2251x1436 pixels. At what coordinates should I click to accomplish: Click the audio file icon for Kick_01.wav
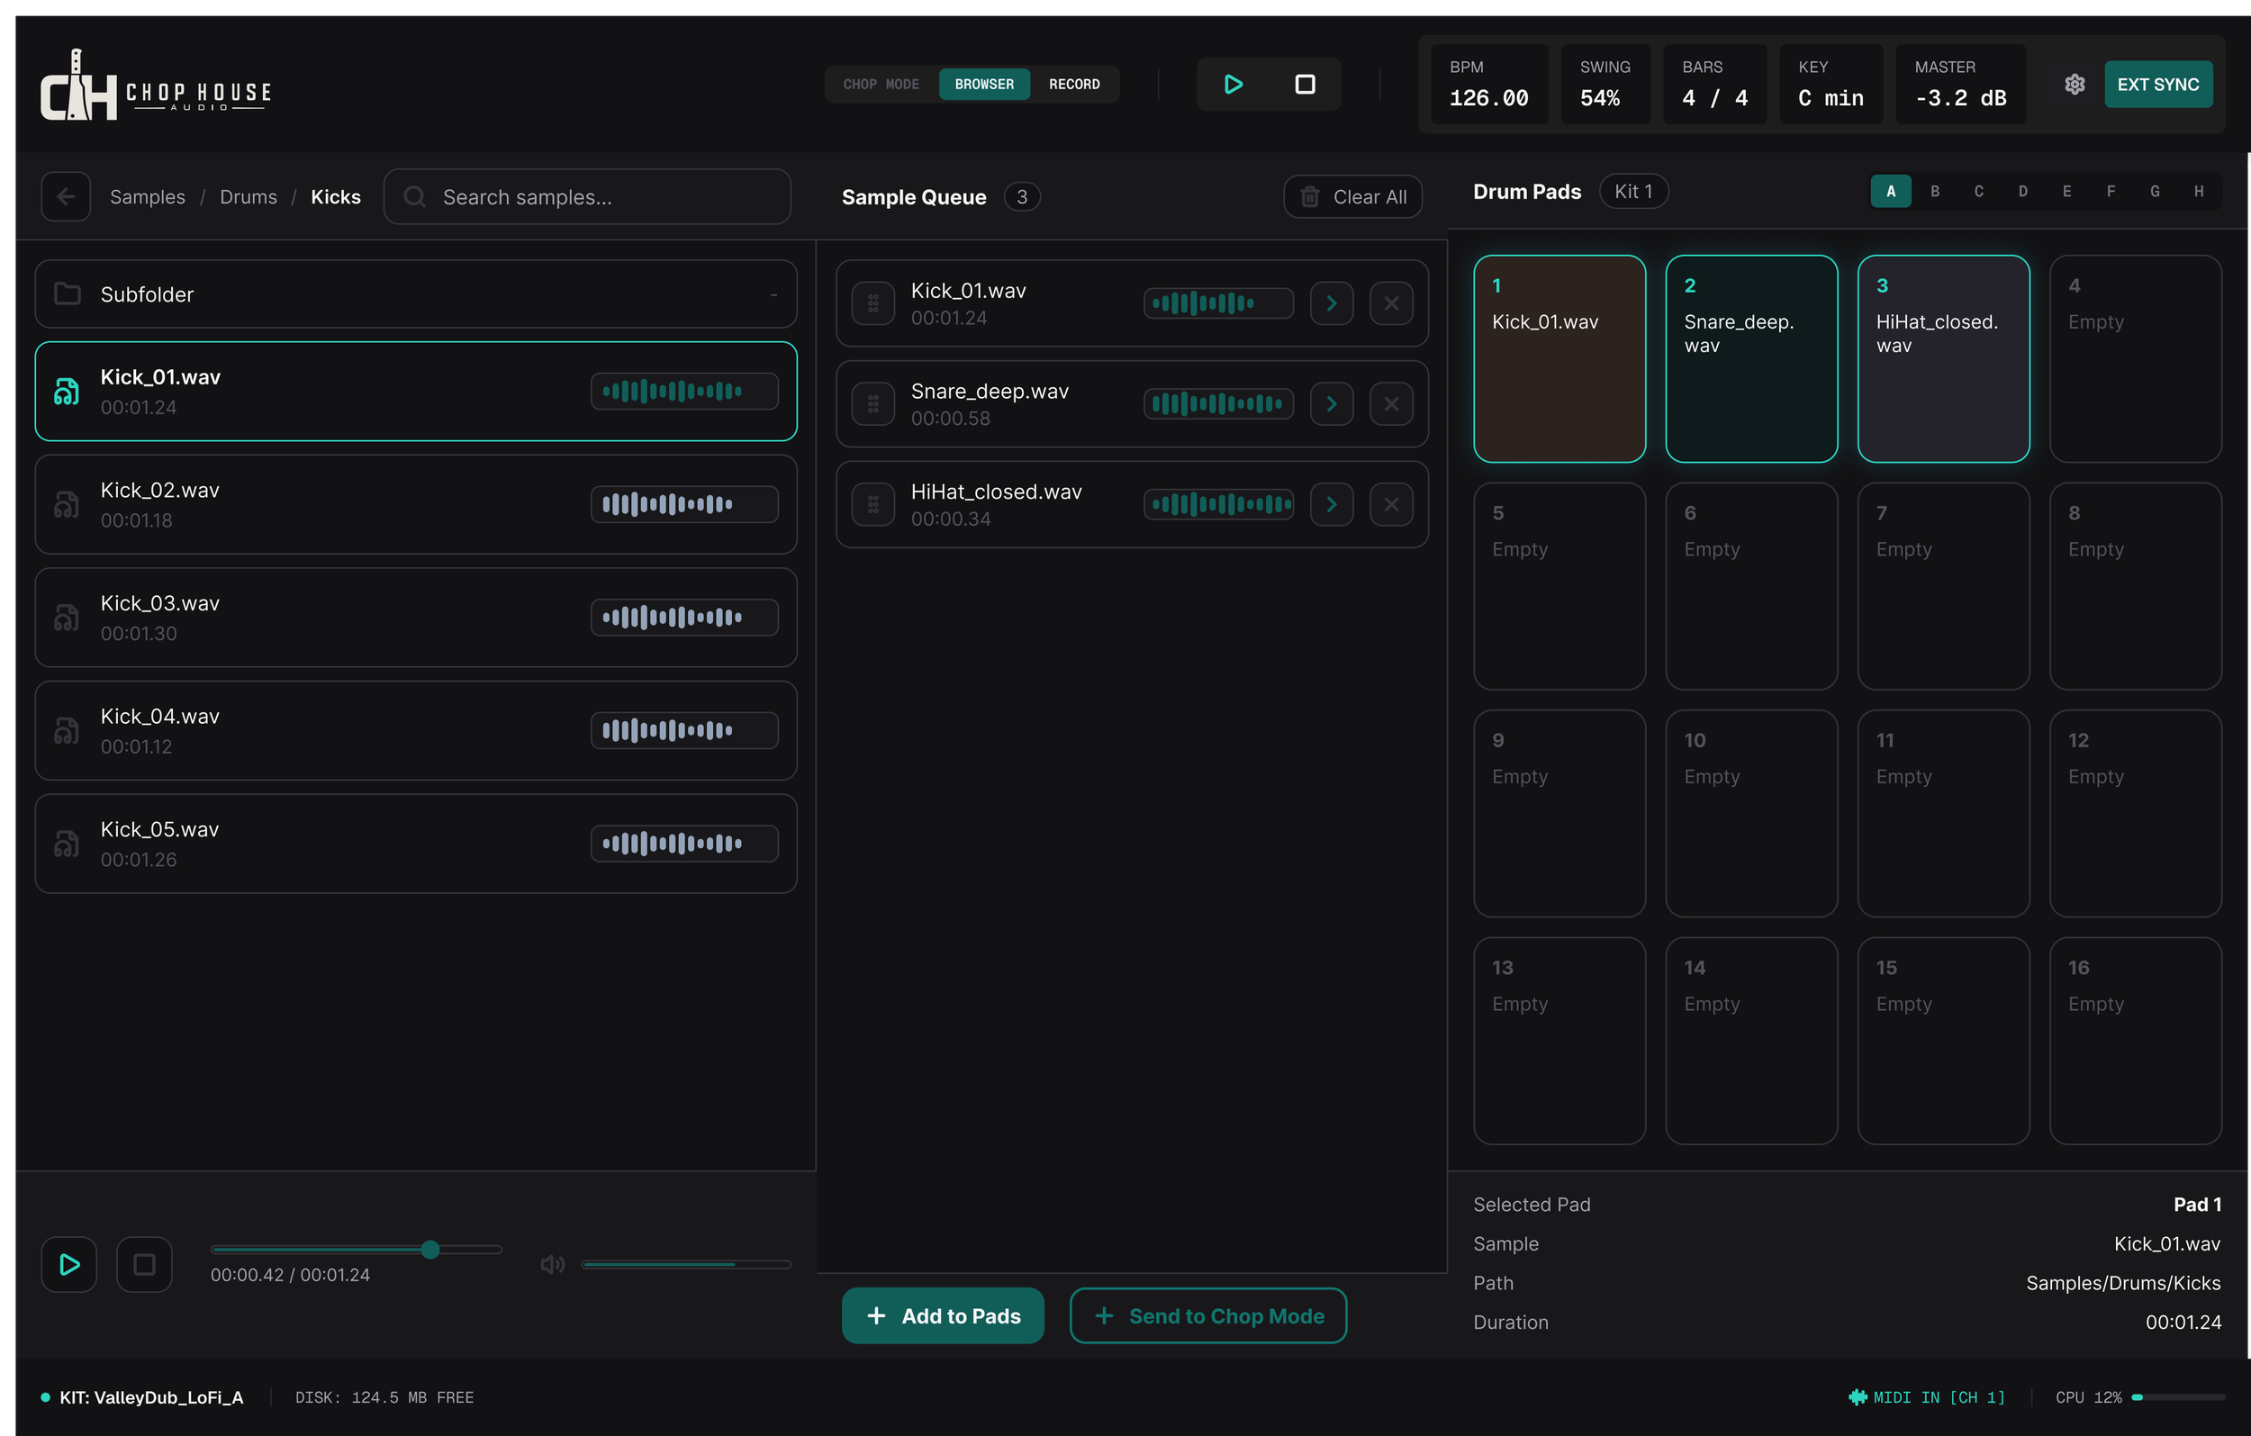point(67,391)
